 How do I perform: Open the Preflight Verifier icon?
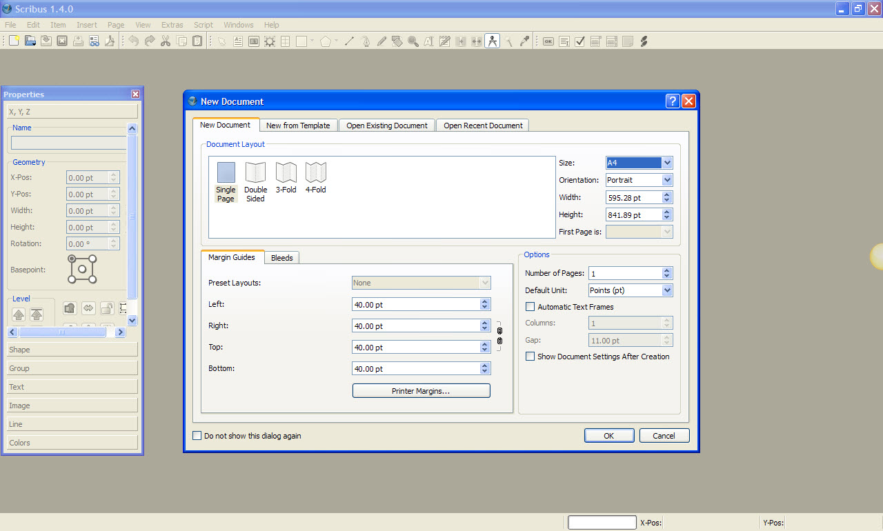[x=94, y=41]
